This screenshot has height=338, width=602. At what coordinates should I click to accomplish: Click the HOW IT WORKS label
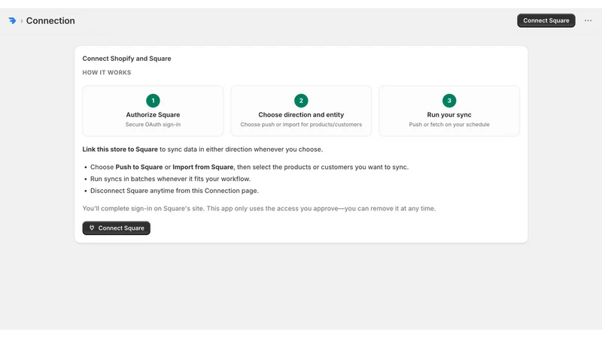pyautogui.click(x=107, y=72)
